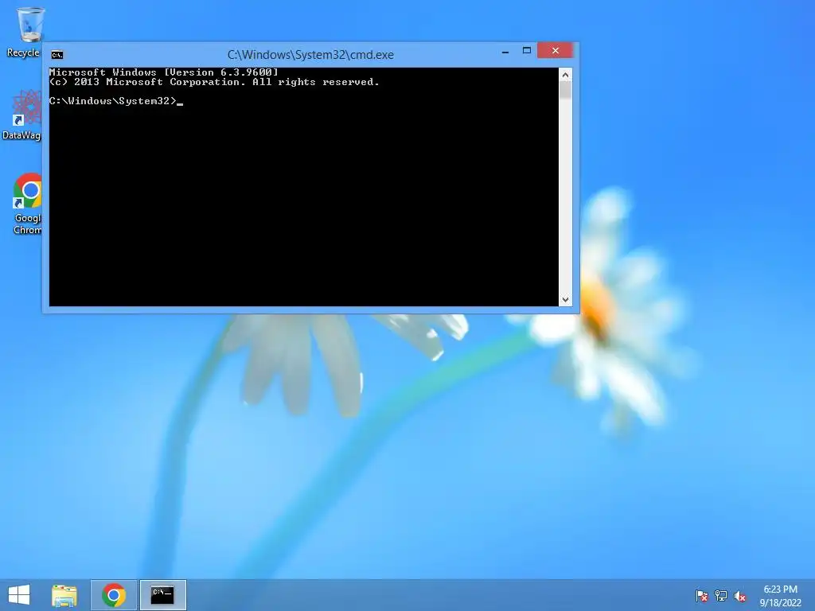Image resolution: width=815 pixels, height=611 pixels.
Task: Open the Action Center flag icon
Action: coord(702,596)
